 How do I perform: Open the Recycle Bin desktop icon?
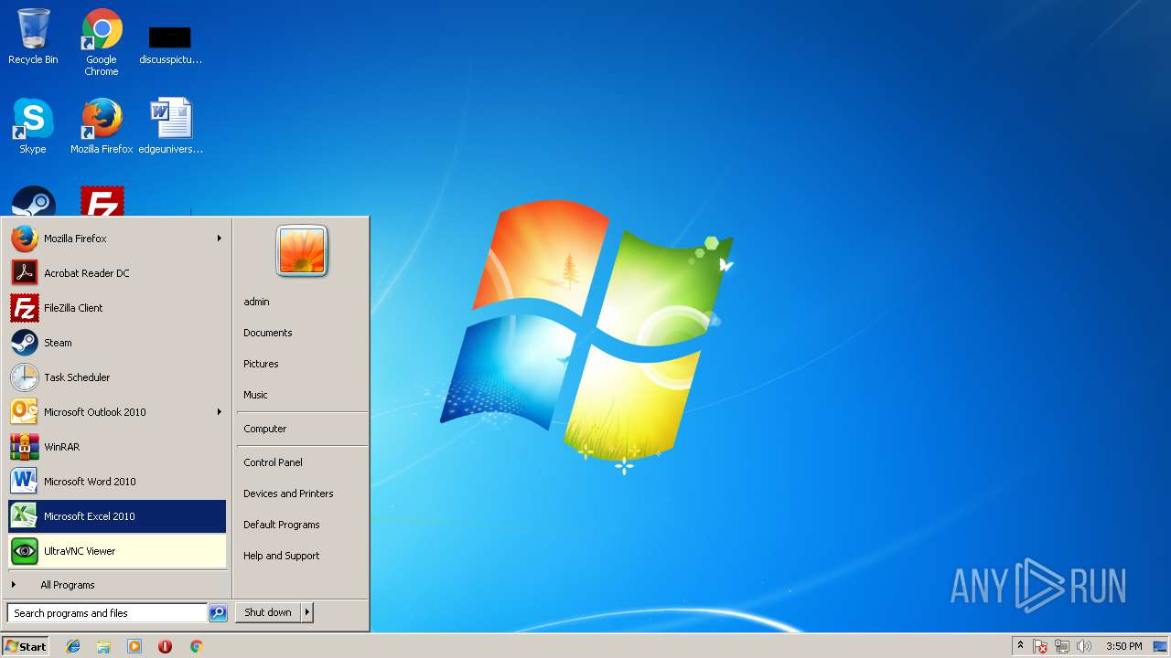[33, 37]
